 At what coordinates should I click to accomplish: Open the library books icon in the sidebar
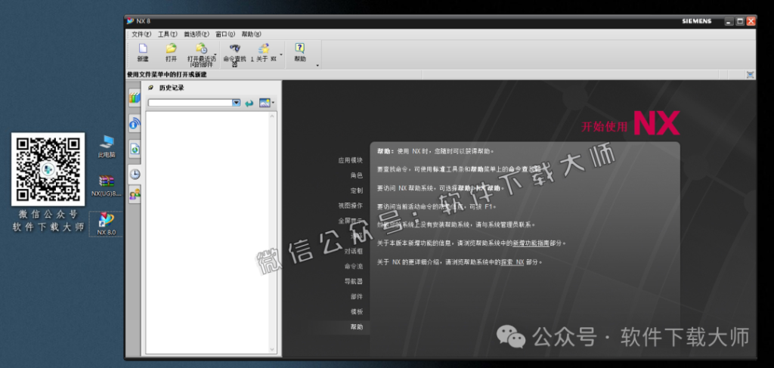coord(135,97)
